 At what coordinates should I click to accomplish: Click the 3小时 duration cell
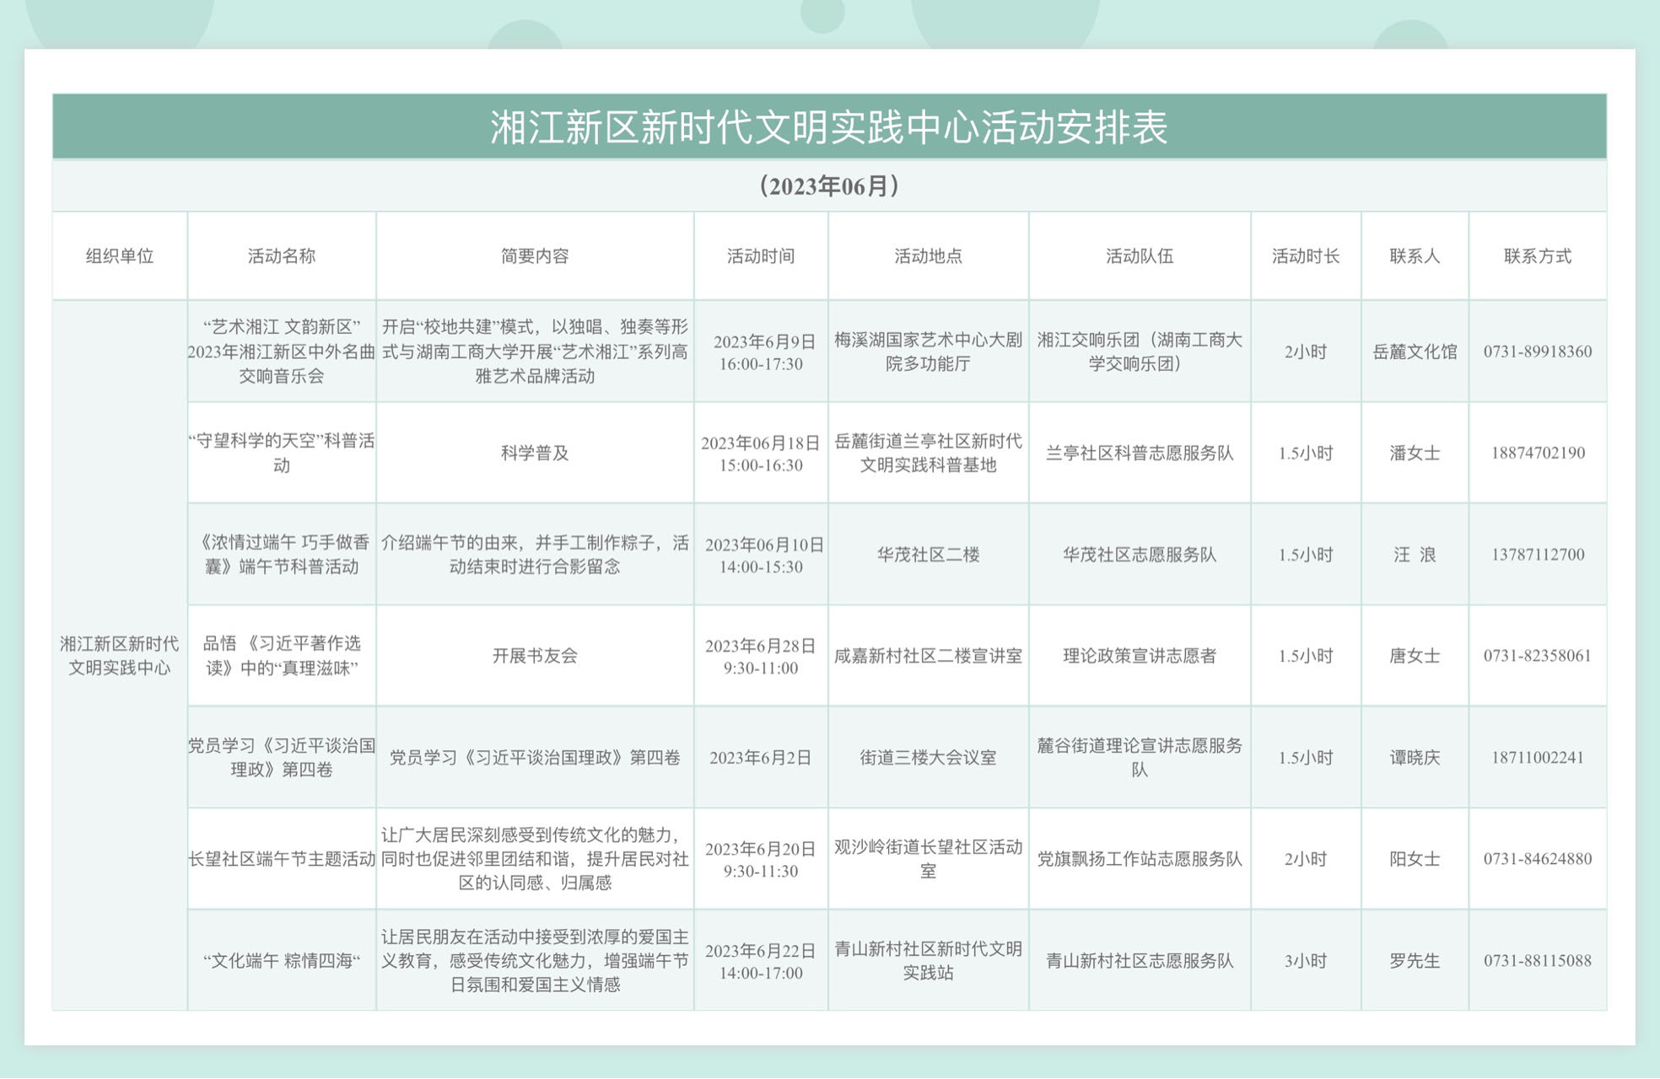click(x=1306, y=960)
